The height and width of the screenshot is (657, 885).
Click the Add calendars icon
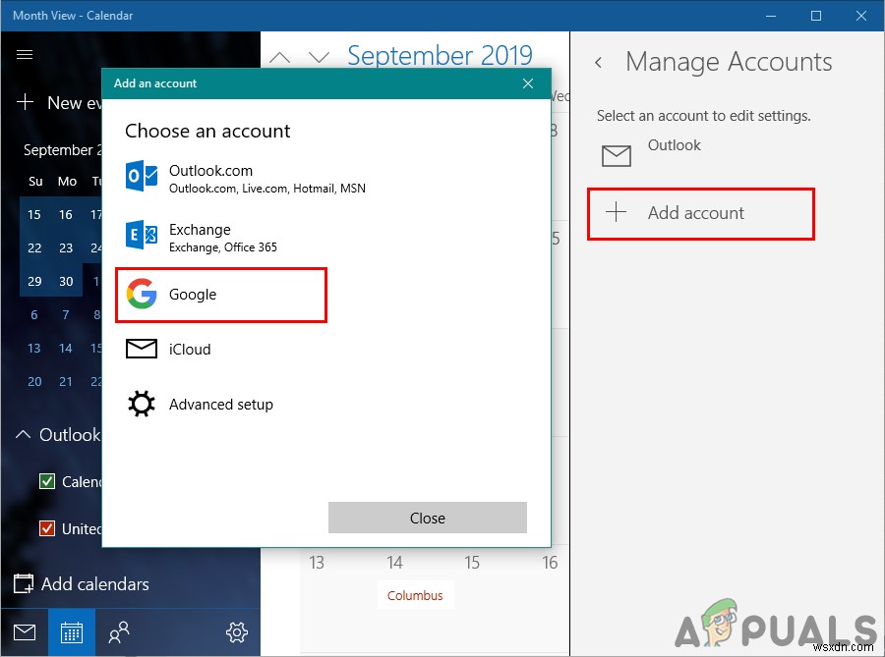click(24, 583)
